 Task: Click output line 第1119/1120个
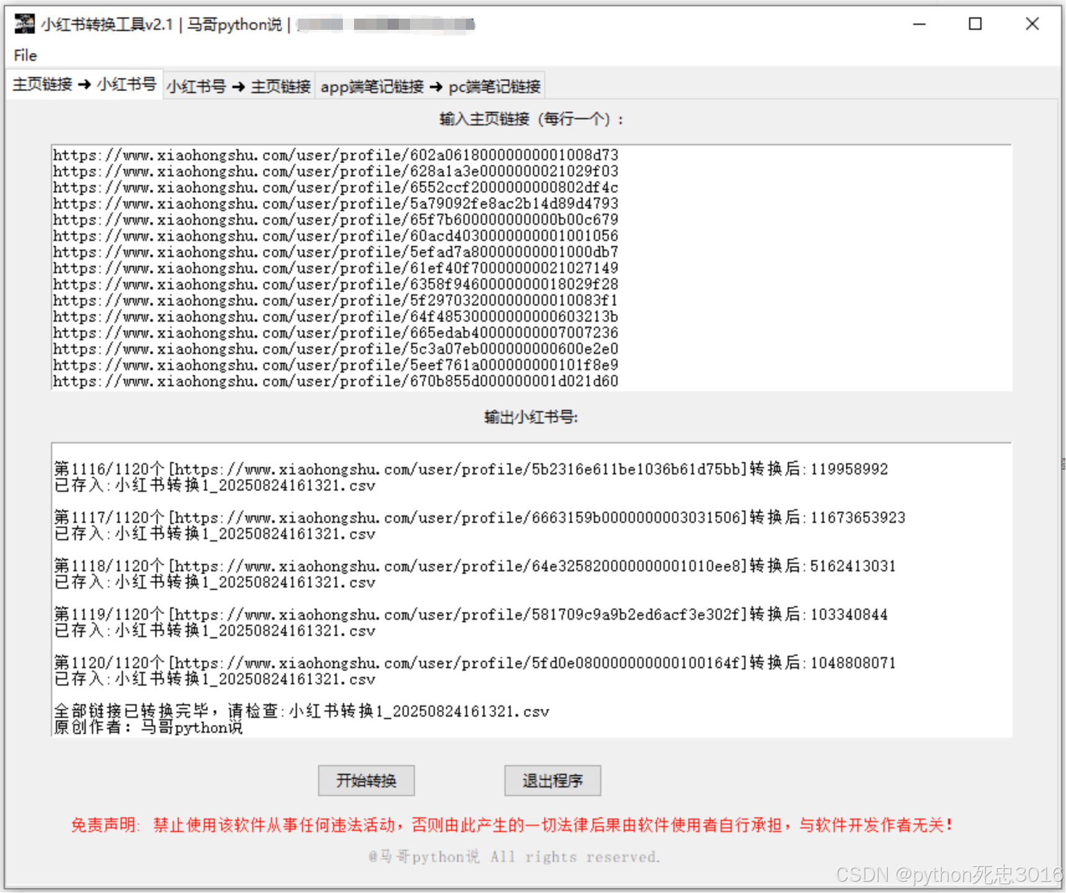[x=471, y=614]
